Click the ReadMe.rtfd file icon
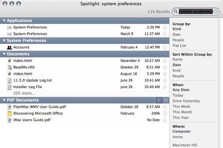Viewport: 223px width, 148px height. [10, 67]
